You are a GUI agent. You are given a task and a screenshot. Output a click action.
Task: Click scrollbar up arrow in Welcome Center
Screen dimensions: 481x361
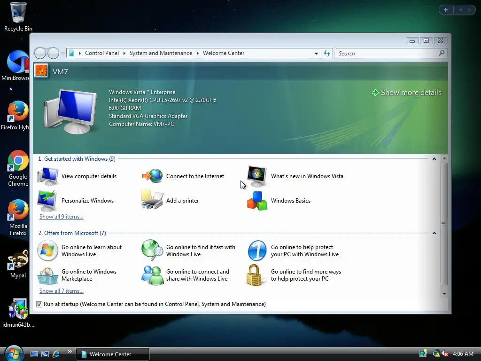tap(444, 159)
